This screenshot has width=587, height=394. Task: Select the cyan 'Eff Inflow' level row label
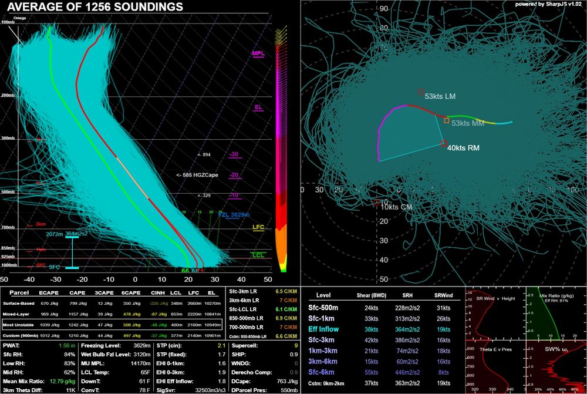323,329
